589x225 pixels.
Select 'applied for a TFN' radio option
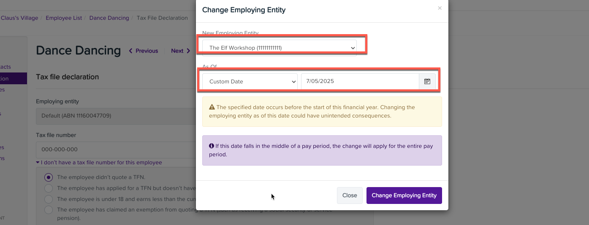[49, 188]
